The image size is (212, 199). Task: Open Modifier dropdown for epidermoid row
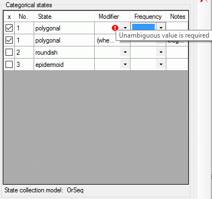(x=125, y=65)
